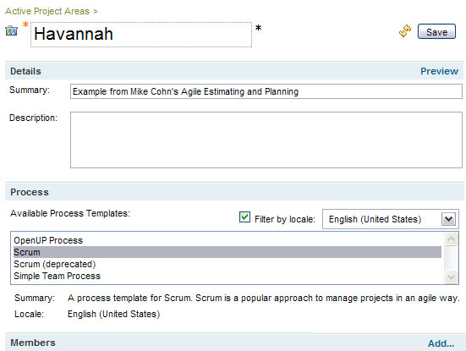466x351 pixels.
Task: Open the locale dropdown arrow
Action: pos(448,219)
